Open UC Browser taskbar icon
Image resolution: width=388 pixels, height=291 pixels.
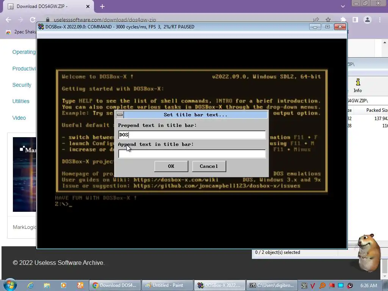pos(80,285)
